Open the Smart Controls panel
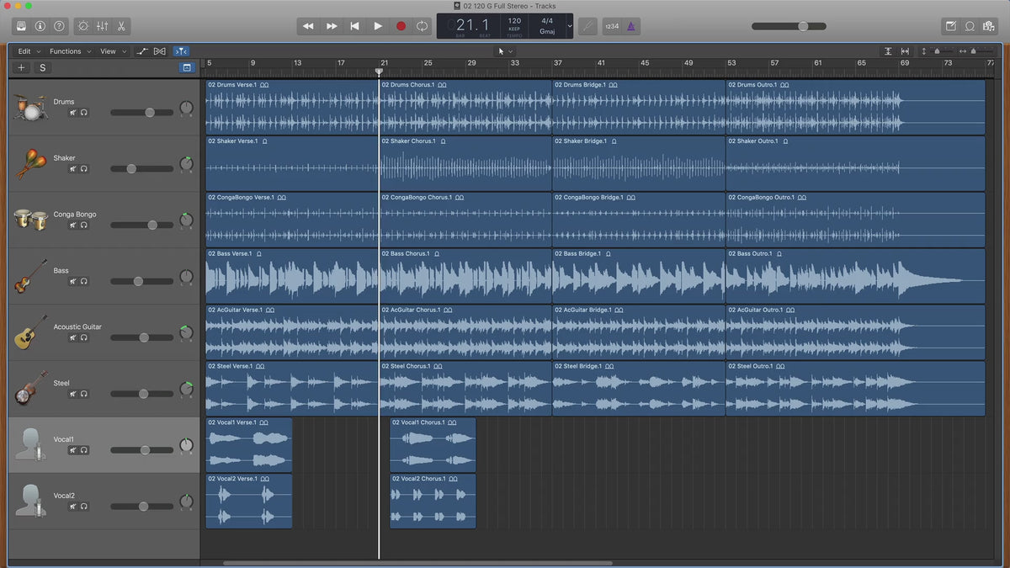The height and width of the screenshot is (568, 1010). 83,26
